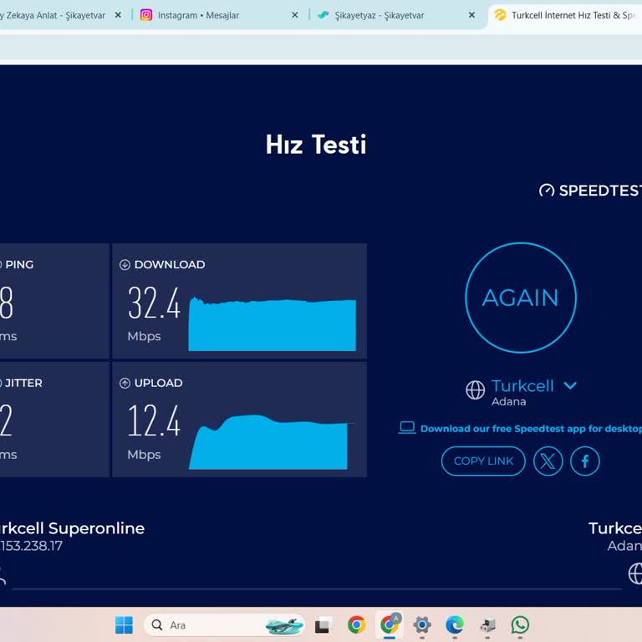Click the JITTER label

coord(23,383)
